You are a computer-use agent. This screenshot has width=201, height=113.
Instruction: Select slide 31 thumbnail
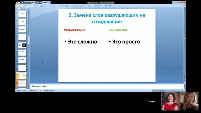pos(22,76)
